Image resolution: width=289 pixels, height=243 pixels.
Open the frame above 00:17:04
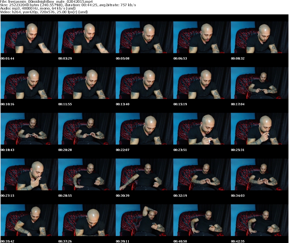pos(260,83)
